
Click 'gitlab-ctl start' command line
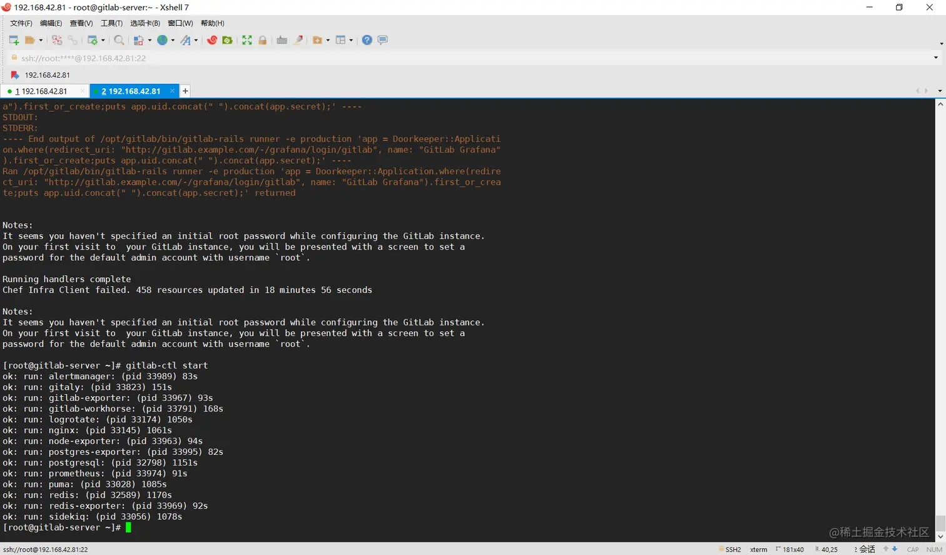pos(166,365)
